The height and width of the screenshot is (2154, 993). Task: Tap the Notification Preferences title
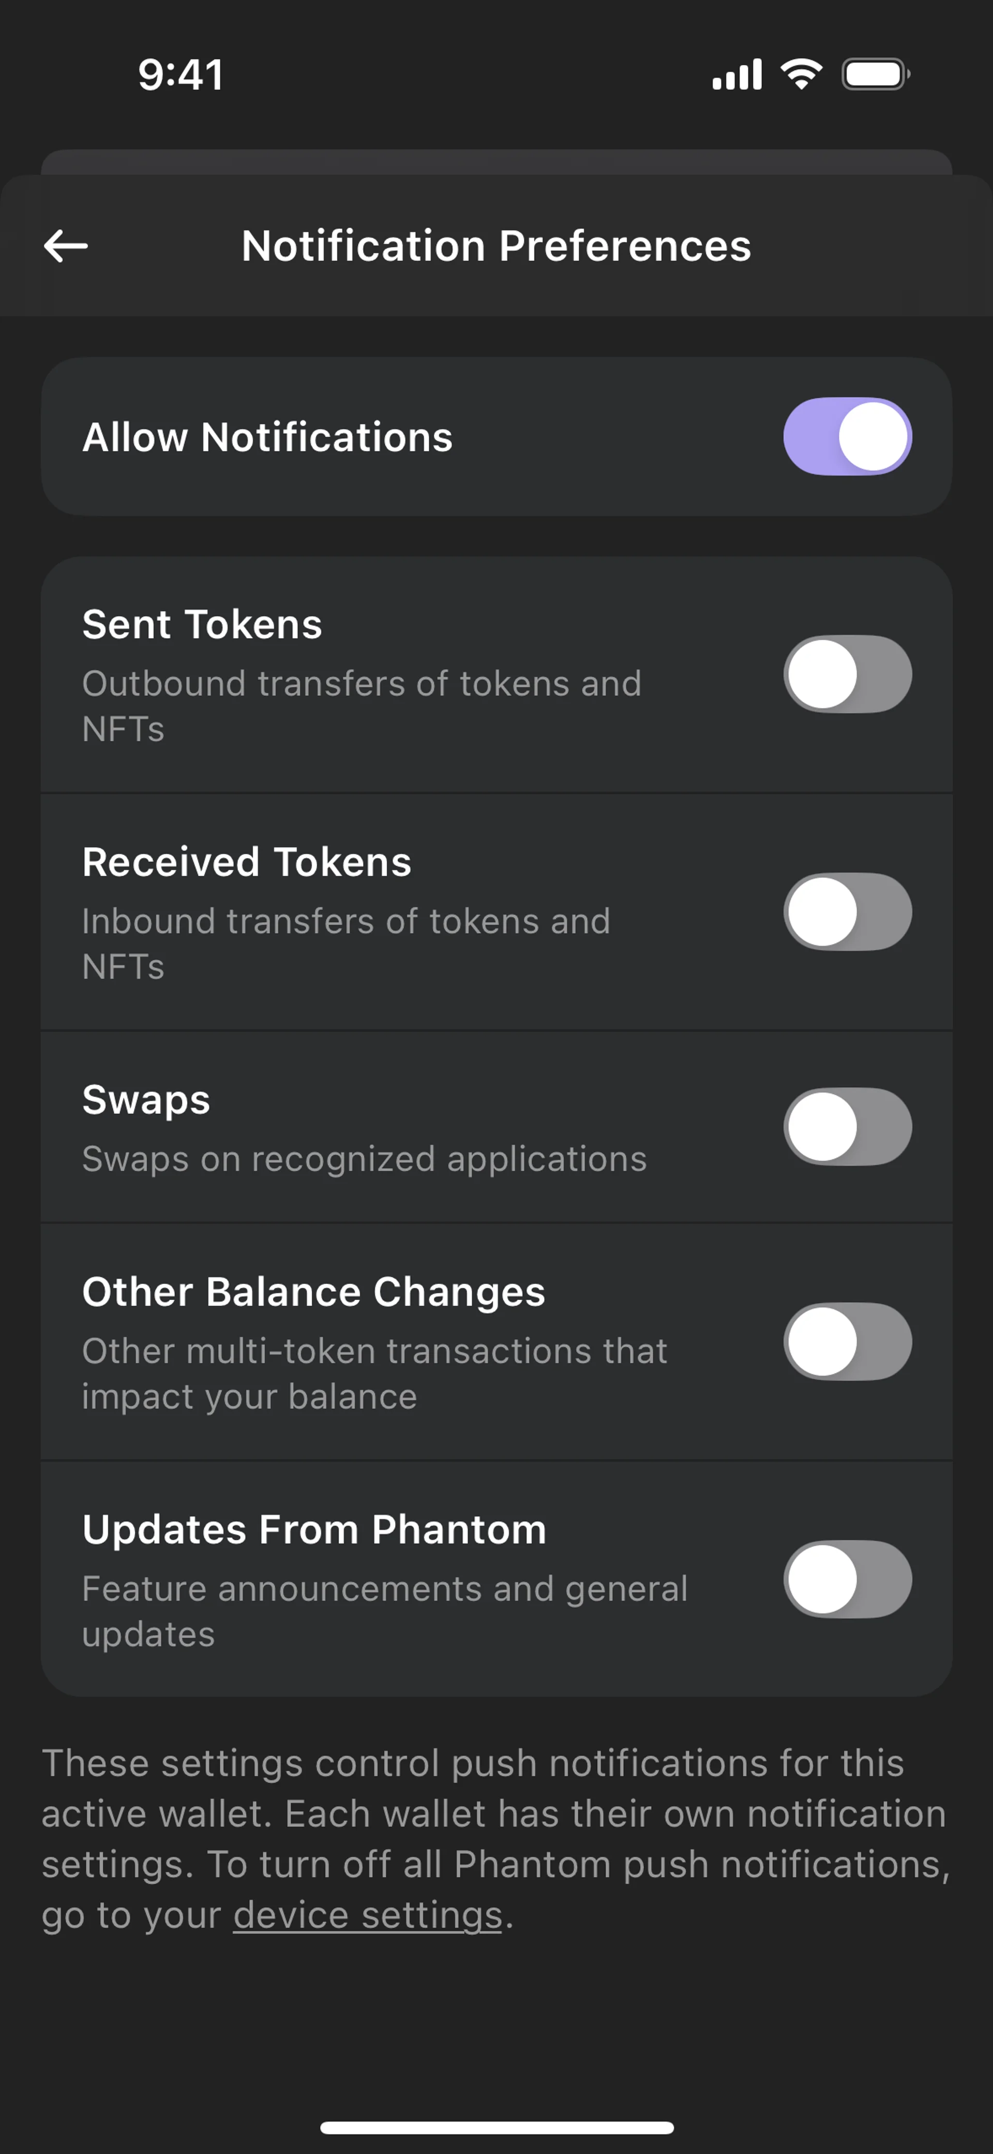[x=495, y=246]
